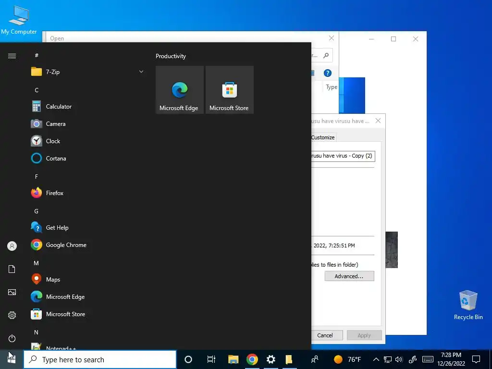Open Pictures from the Start sidebar
Image resolution: width=492 pixels, height=369 pixels.
click(x=12, y=292)
